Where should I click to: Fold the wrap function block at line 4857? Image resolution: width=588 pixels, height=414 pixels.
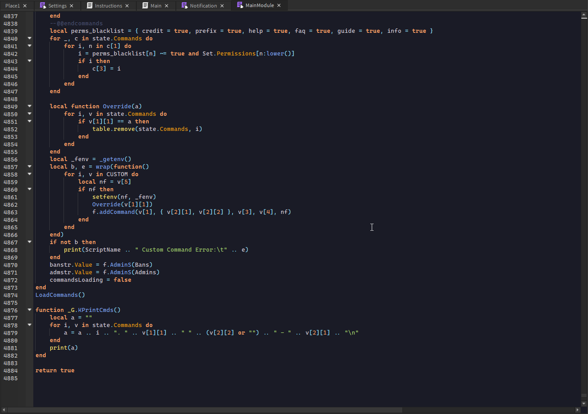30,166
